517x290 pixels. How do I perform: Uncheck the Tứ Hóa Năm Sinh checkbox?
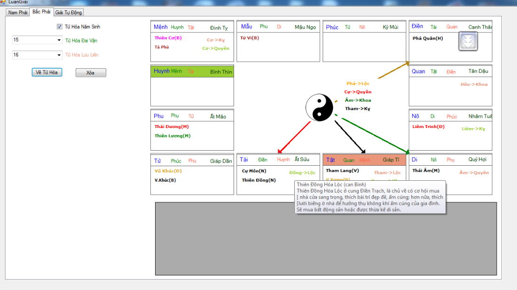click(59, 27)
